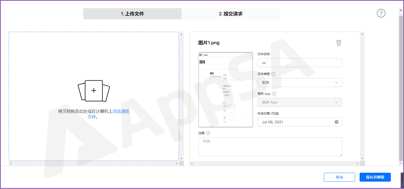Click the 保存并继续 button
404x189 pixels.
375,177
